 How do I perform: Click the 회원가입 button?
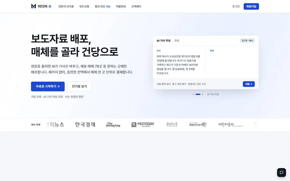tap(251, 6)
